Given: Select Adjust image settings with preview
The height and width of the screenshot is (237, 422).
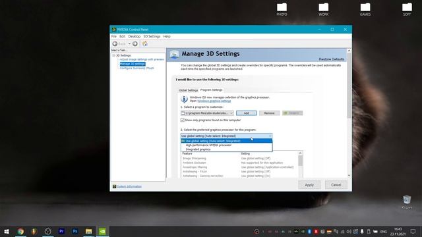Looking at the screenshot, I should tap(142, 59).
